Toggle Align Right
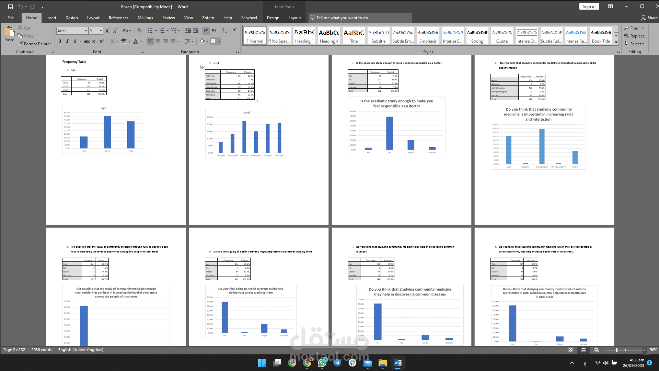This screenshot has height=371, width=659. pos(165,41)
